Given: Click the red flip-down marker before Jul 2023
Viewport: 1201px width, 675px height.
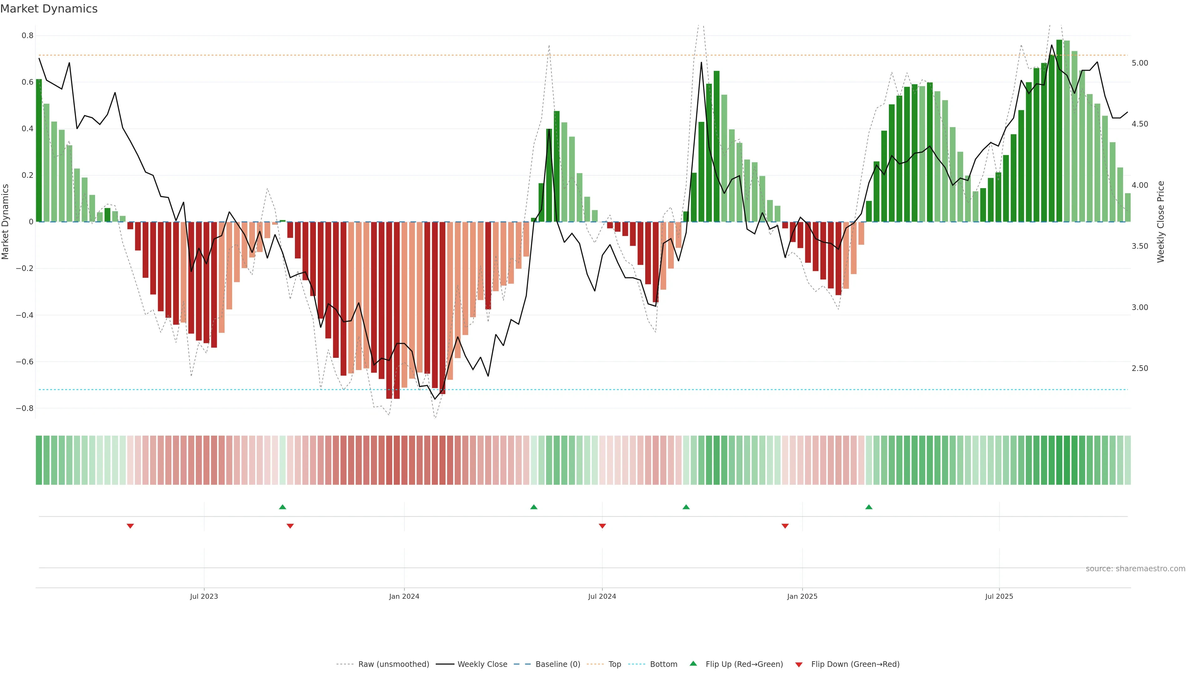Looking at the screenshot, I should (x=130, y=526).
